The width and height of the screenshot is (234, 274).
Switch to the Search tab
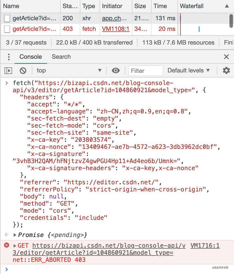61,57
